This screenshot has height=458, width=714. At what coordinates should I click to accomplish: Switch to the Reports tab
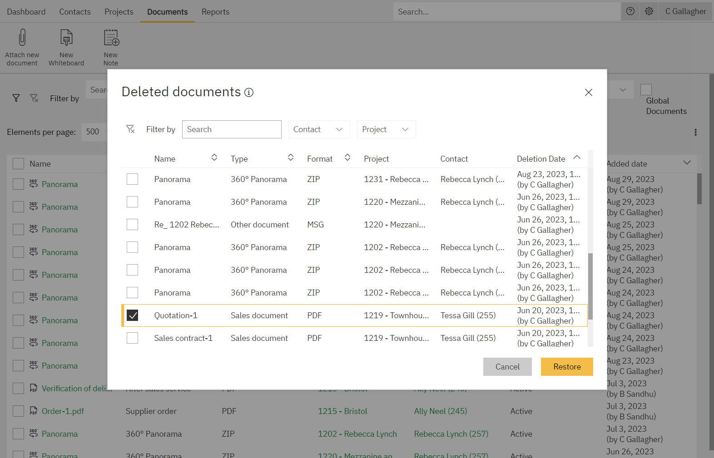[x=215, y=12]
